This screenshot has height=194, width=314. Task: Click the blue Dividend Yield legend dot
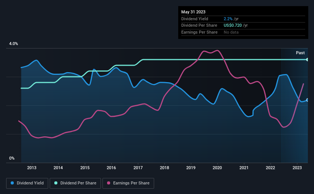click(x=12, y=183)
